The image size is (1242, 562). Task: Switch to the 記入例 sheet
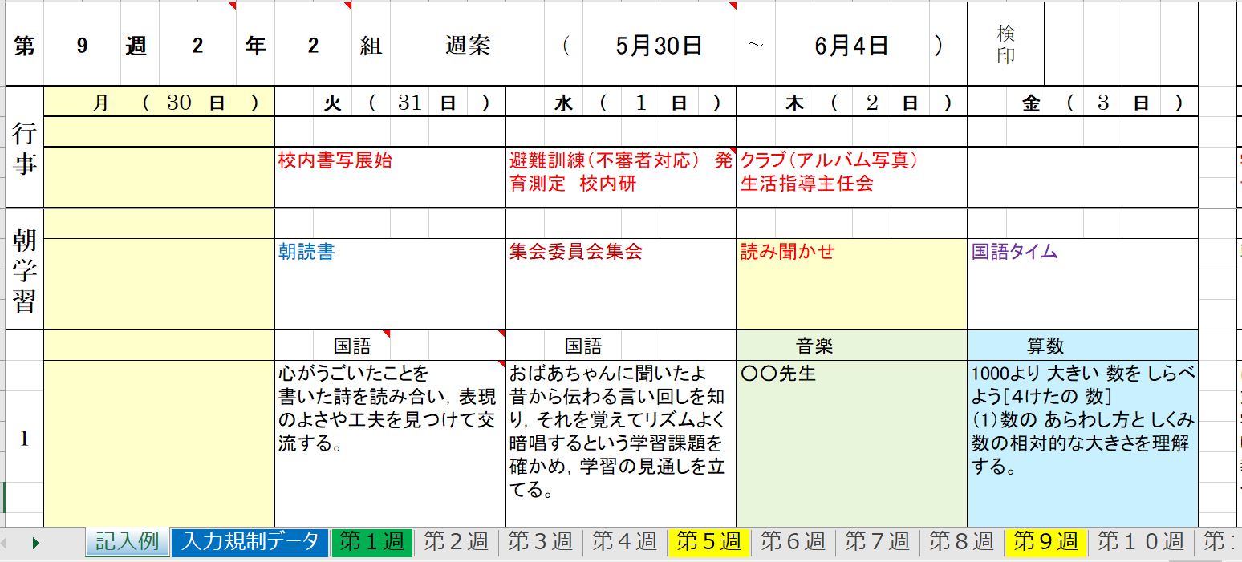point(128,542)
